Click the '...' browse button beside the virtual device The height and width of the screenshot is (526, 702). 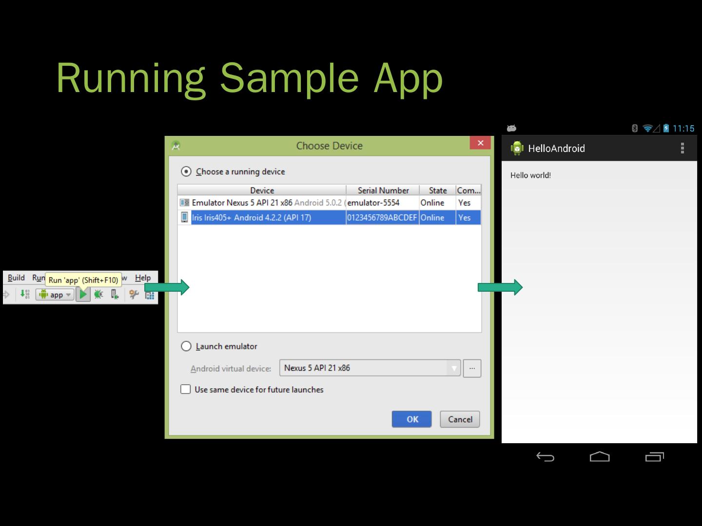[472, 368]
